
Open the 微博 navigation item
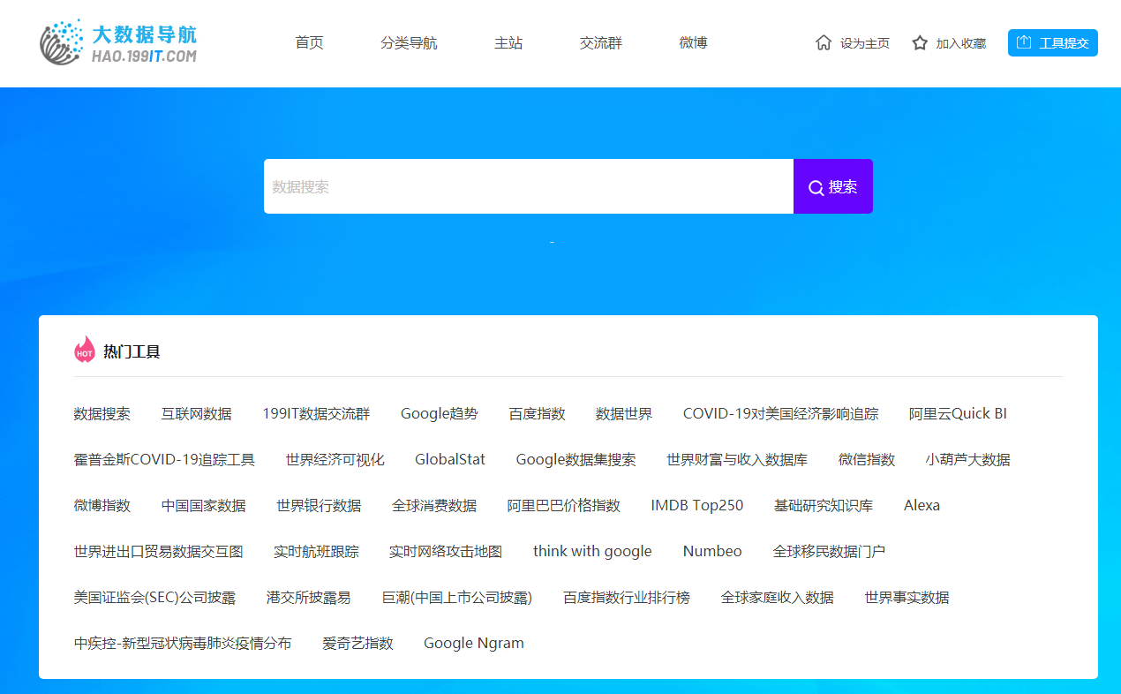click(693, 41)
